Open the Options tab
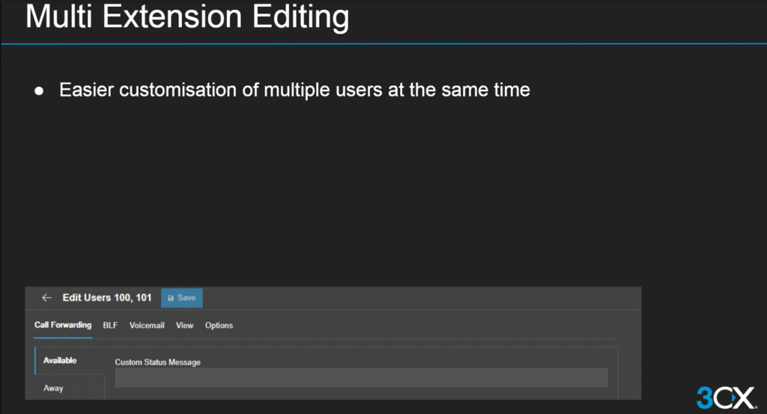 click(219, 326)
